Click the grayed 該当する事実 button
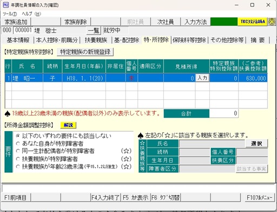The width and height of the screenshot is (277, 212). tap(252, 169)
